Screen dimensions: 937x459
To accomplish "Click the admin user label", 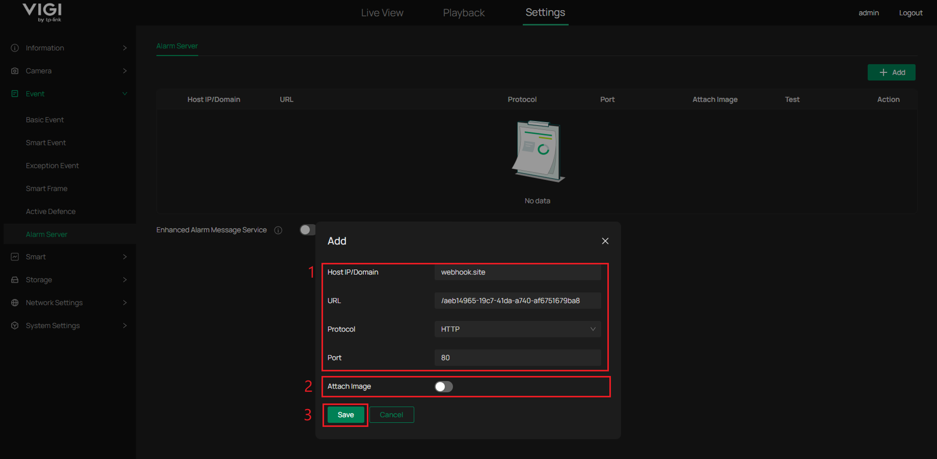I will pos(869,13).
